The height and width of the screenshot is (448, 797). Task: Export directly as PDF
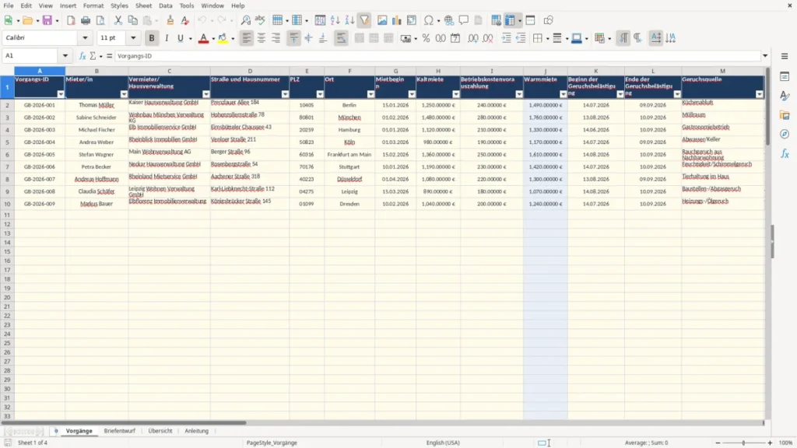(71, 20)
